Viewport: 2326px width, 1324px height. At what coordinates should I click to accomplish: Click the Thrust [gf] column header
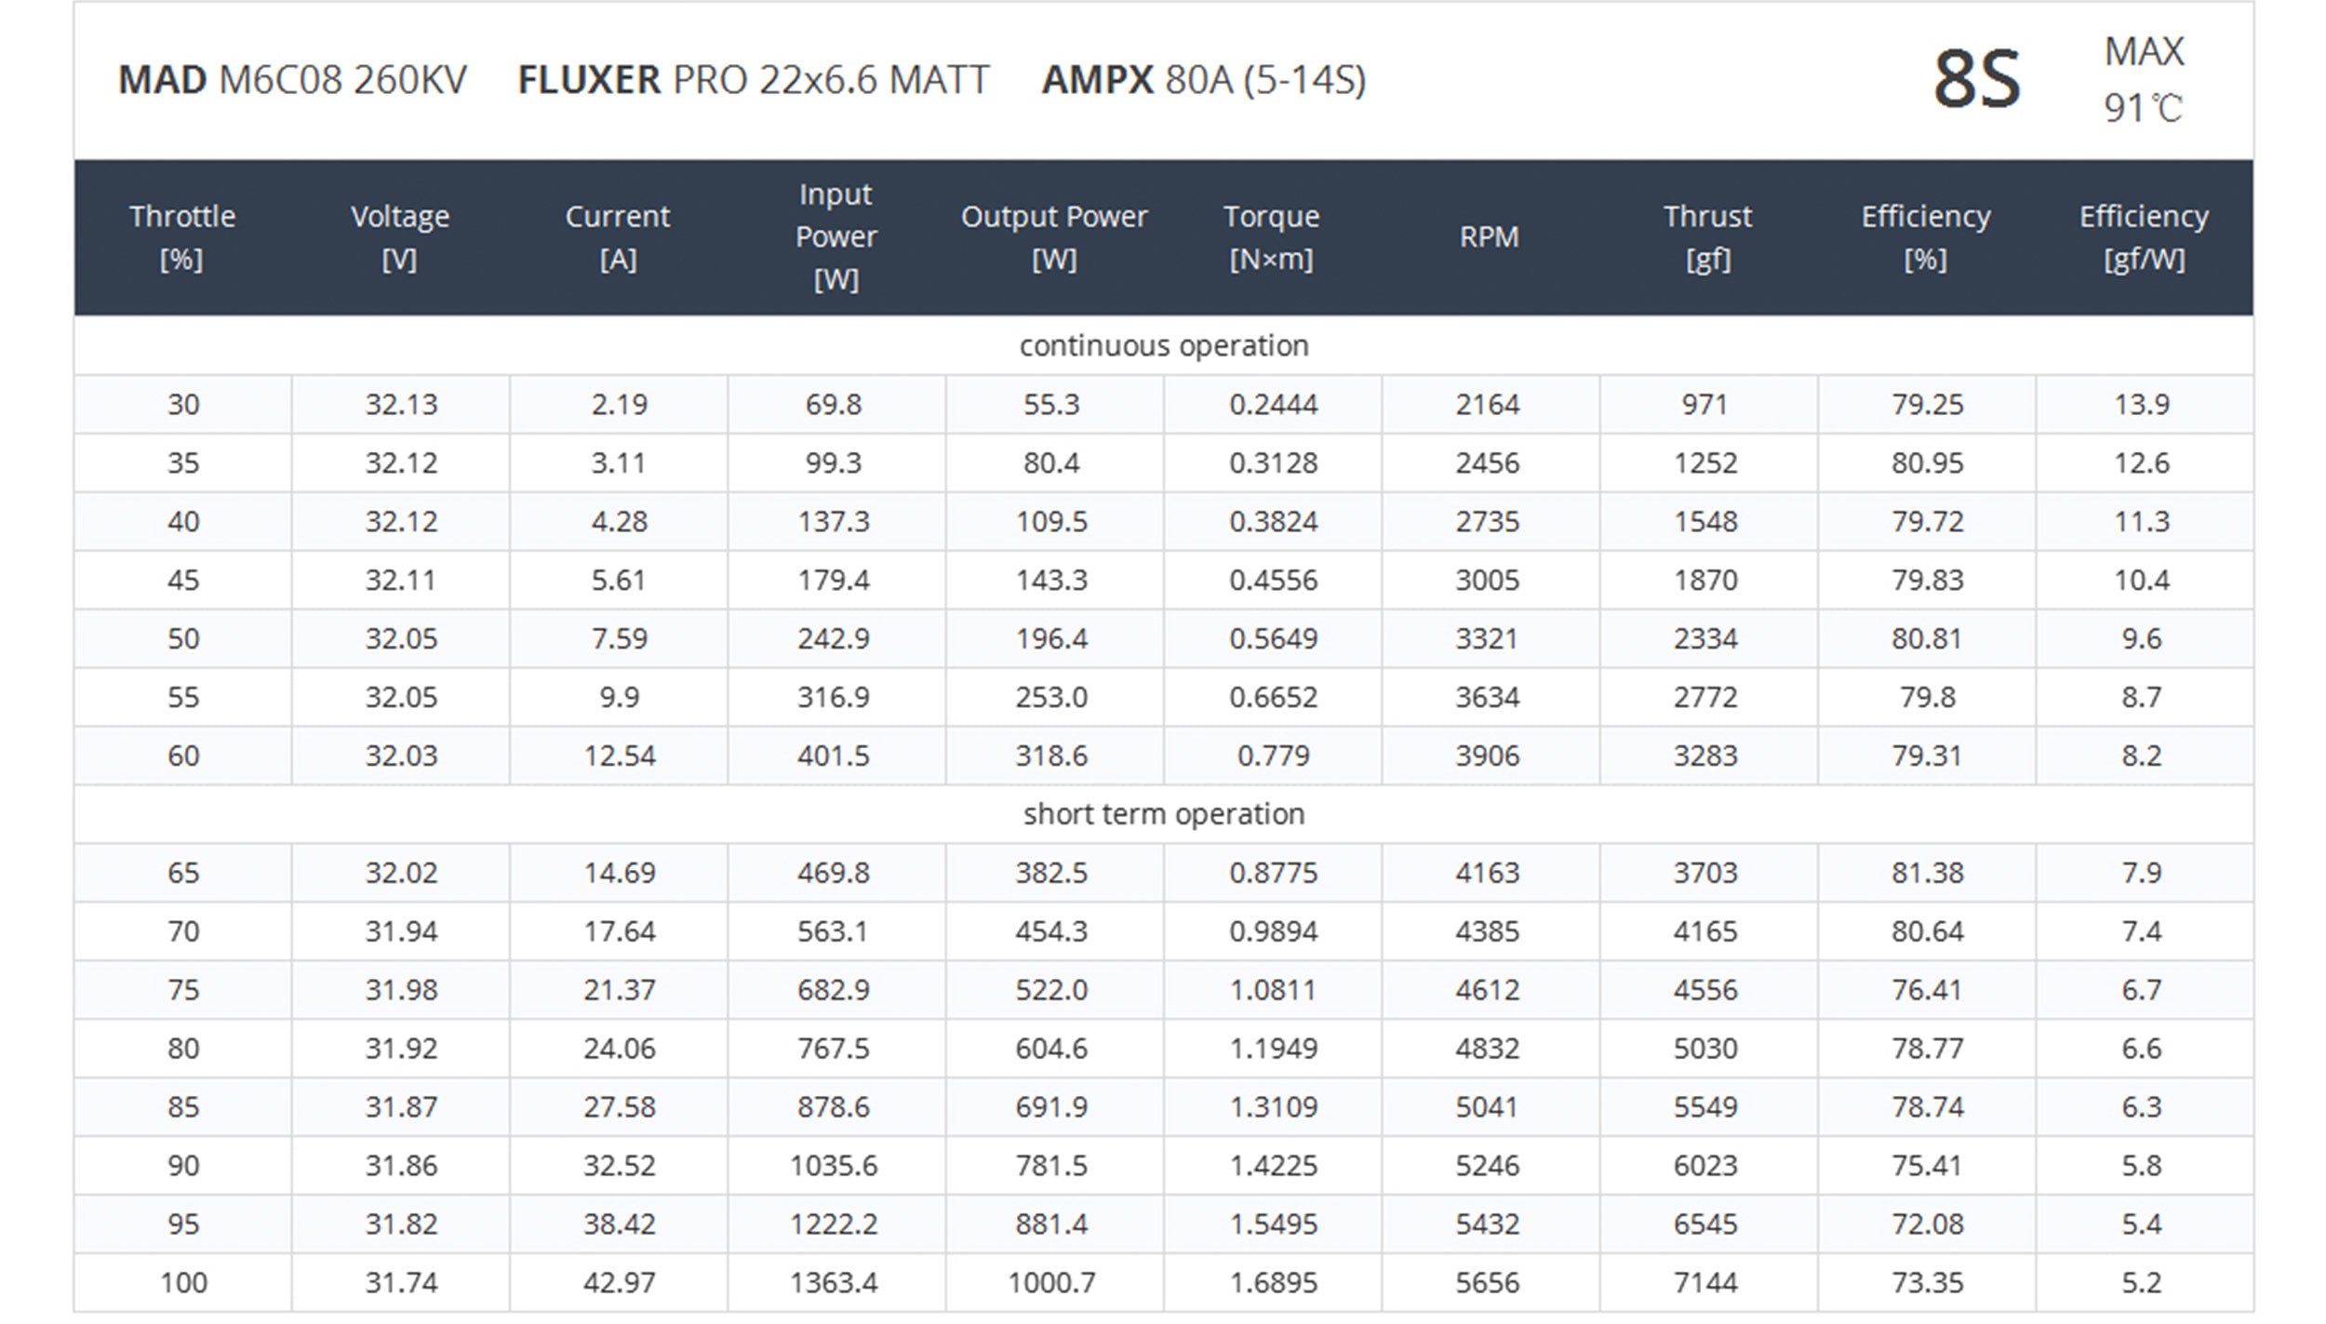pyautogui.click(x=1707, y=236)
